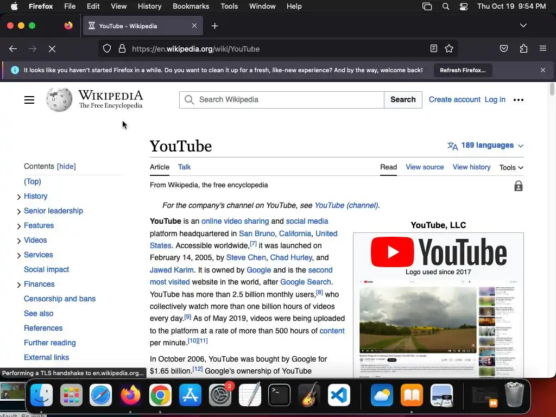Open Terminal from the Dock
This screenshot has width=556, height=417.
(x=280, y=395)
